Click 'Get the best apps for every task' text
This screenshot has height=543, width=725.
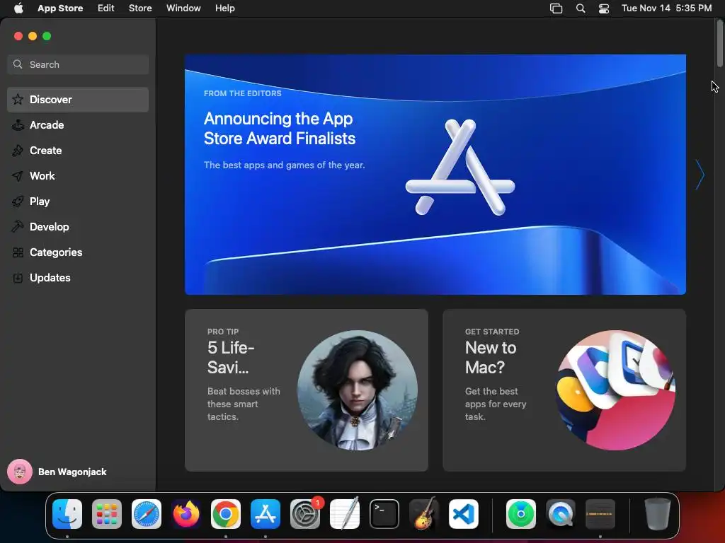496,404
